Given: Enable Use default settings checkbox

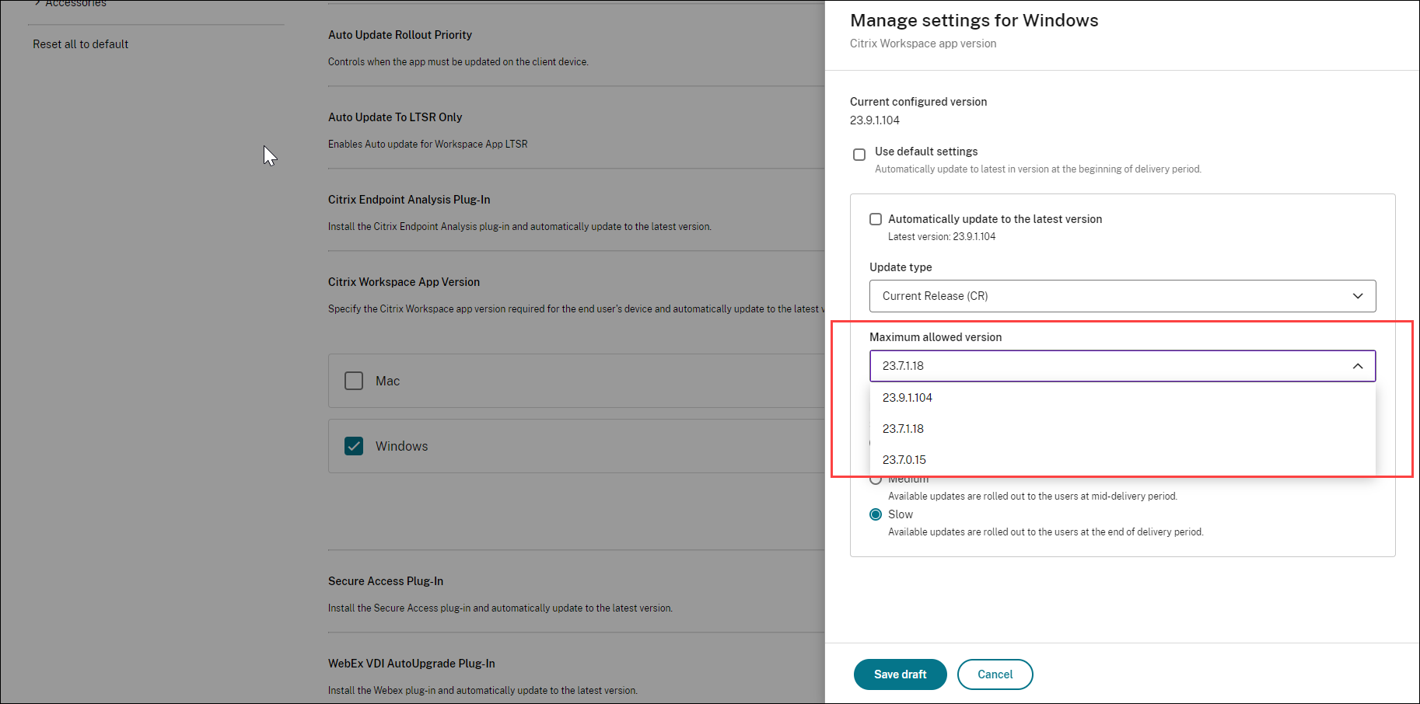Looking at the screenshot, I should [859, 155].
